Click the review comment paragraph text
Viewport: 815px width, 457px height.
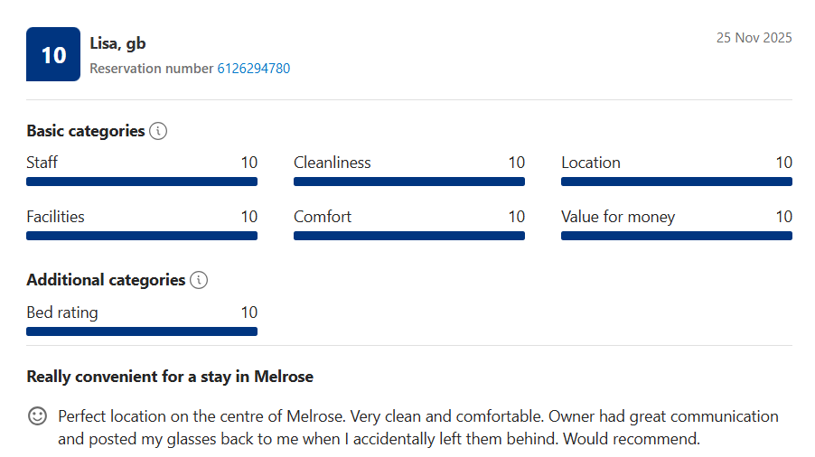coord(417,428)
